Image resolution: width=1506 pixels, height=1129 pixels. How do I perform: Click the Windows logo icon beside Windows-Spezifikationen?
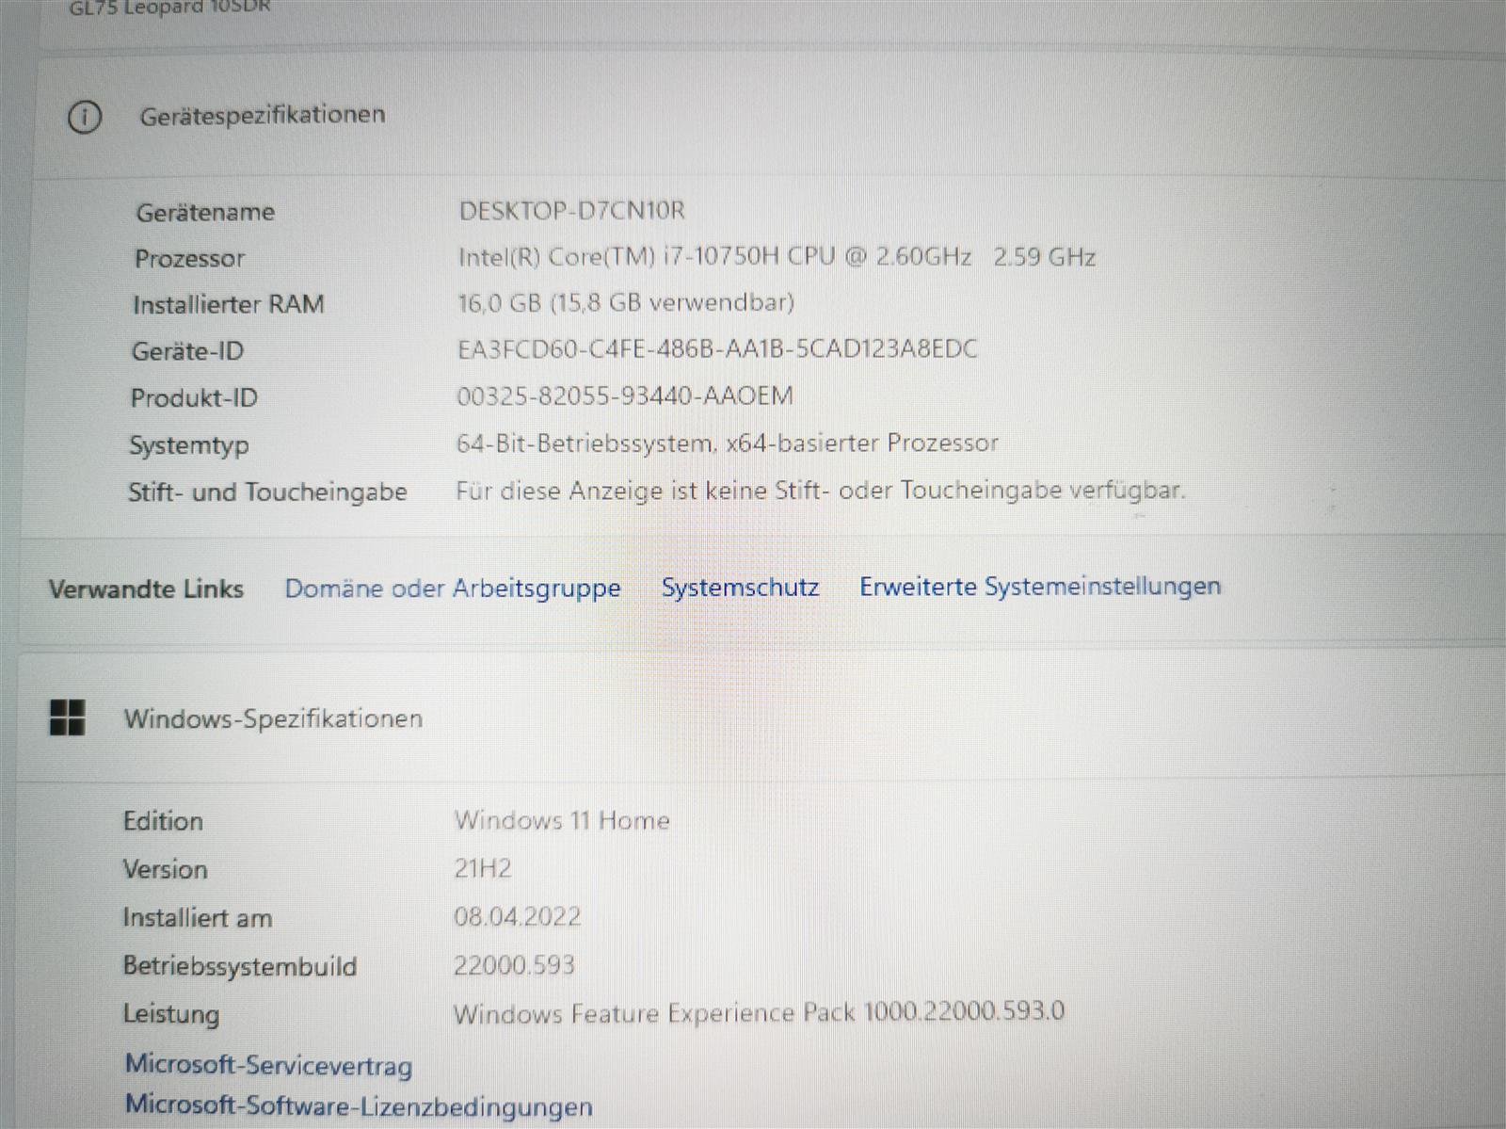point(67,718)
